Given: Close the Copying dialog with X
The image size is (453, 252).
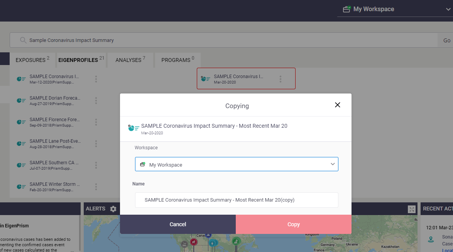Looking at the screenshot, I should [338, 105].
